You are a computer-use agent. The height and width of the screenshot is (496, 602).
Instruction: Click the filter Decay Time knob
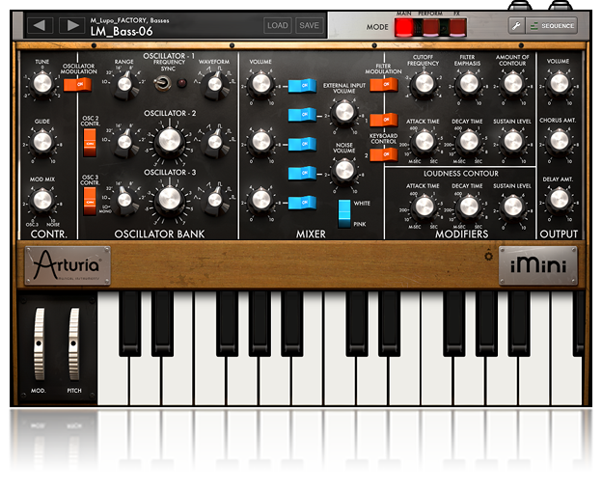tap(469, 142)
